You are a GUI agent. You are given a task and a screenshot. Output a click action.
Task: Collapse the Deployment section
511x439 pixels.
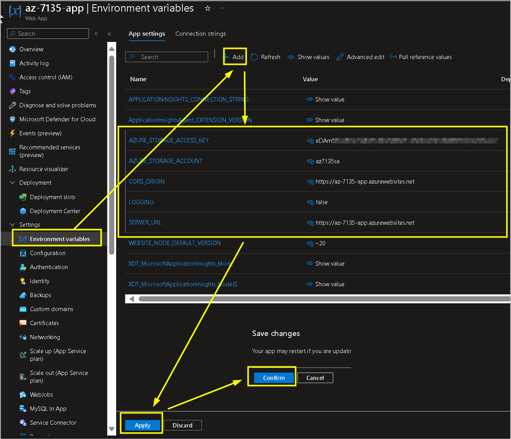[x=12, y=183]
